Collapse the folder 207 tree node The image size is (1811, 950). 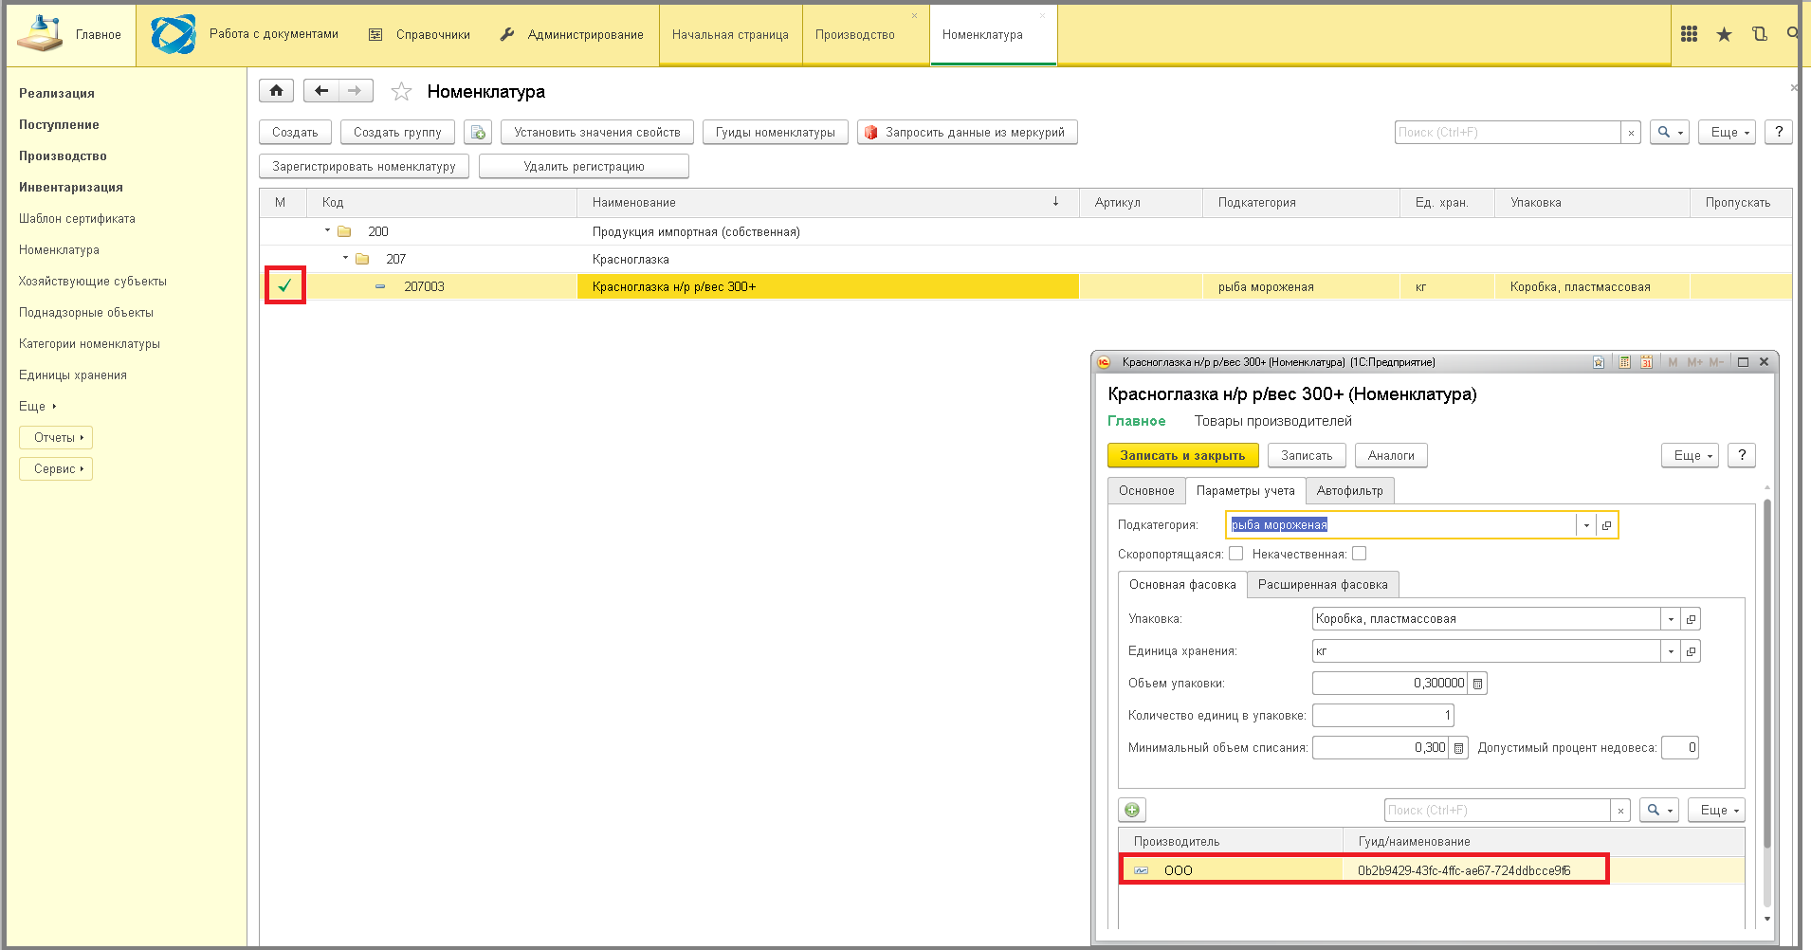click(346, 258)
